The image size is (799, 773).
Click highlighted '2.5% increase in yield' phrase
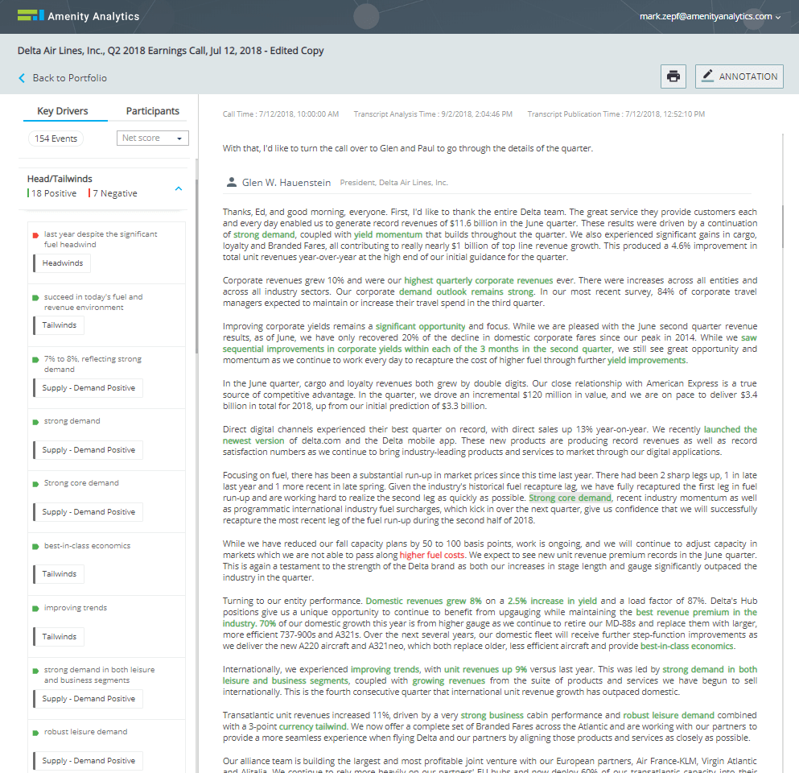pyautogui.click(x=552, y=601)
